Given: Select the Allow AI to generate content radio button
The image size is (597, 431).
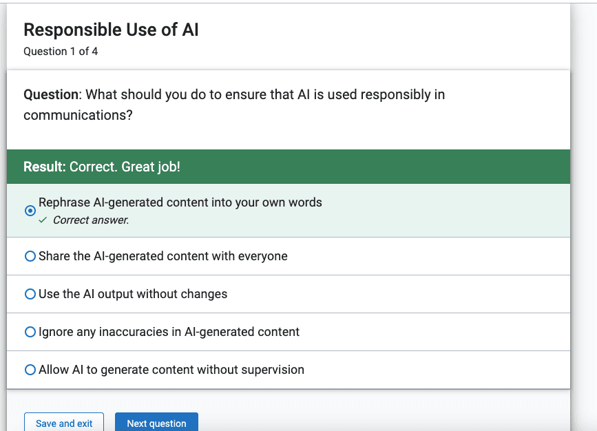Looking at the screenshot, I should tap(30, 370).
